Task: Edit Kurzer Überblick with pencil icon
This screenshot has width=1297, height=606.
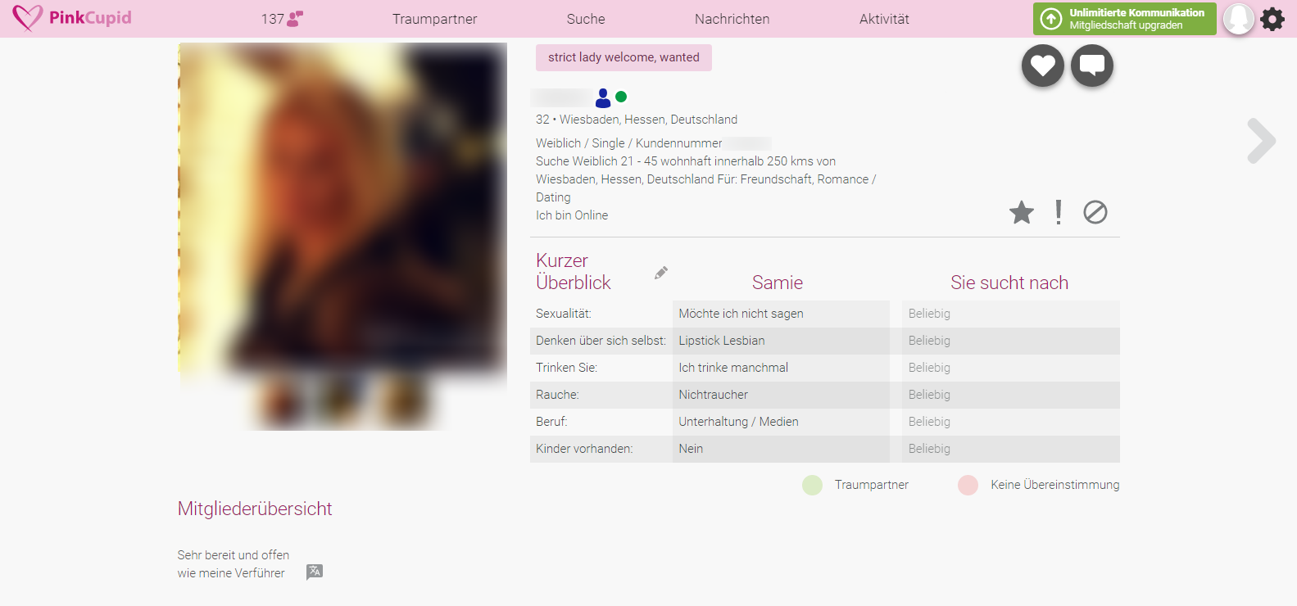Action: point(661,273)
